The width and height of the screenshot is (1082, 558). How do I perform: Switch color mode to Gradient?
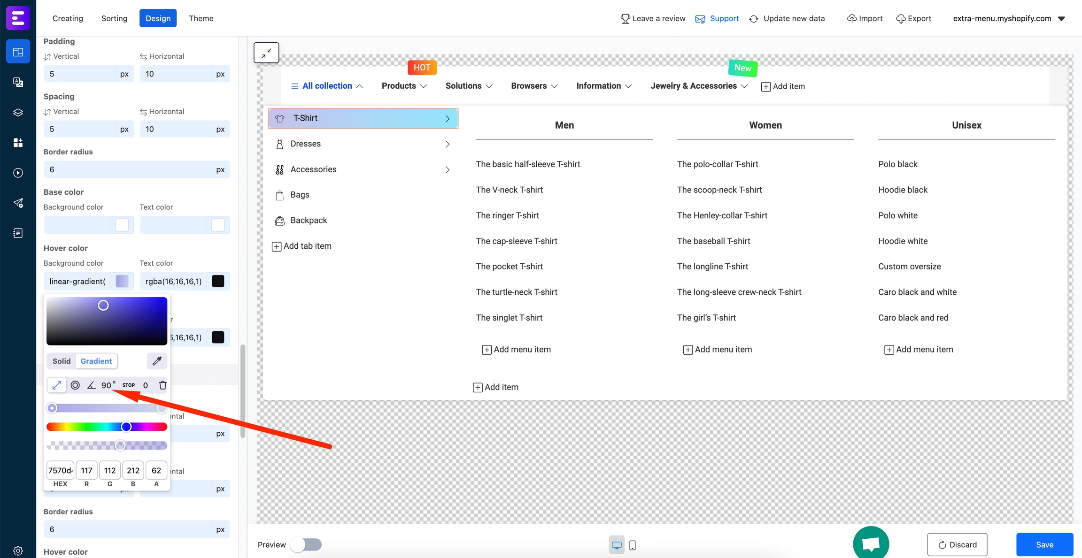[96, 361]
